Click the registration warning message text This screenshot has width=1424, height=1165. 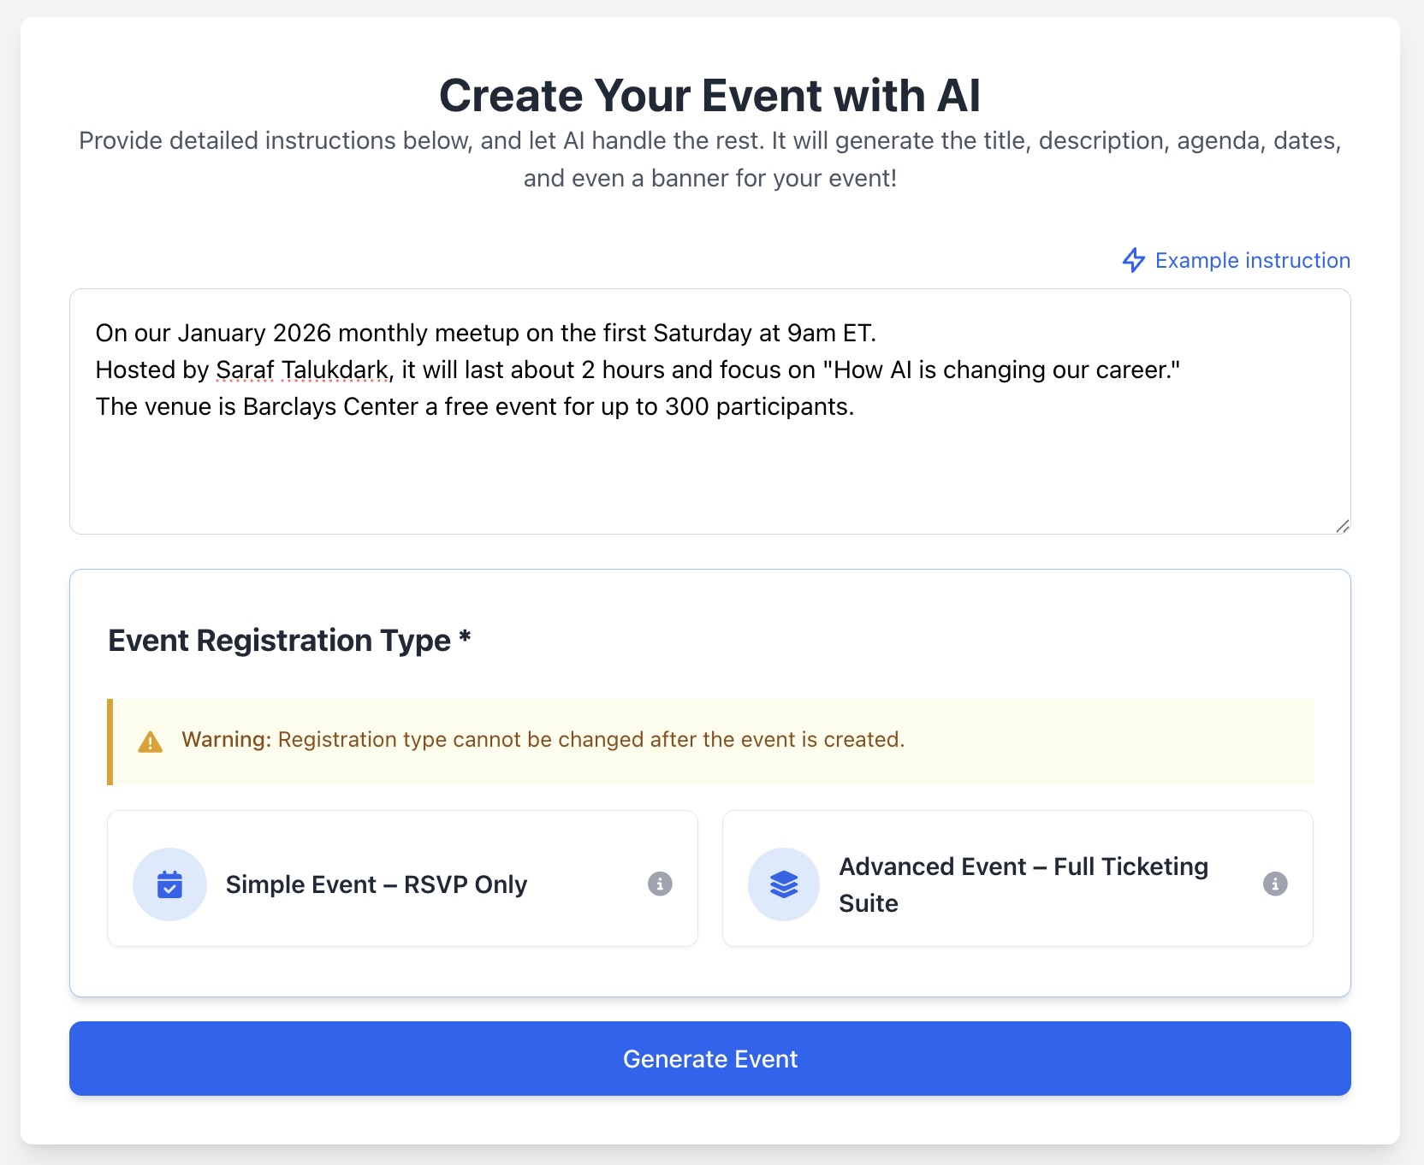541,739
